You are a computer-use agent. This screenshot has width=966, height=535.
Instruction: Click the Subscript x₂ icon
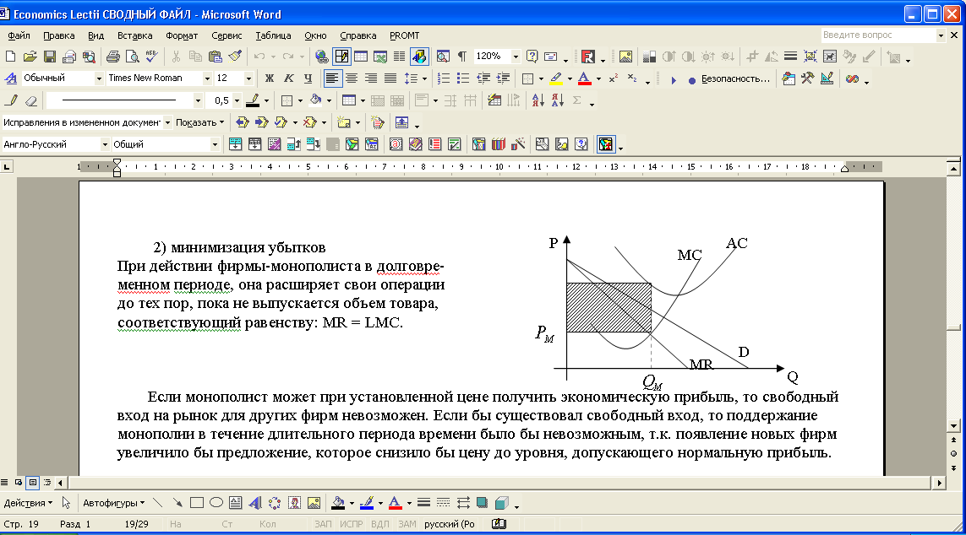coord(633,78)
